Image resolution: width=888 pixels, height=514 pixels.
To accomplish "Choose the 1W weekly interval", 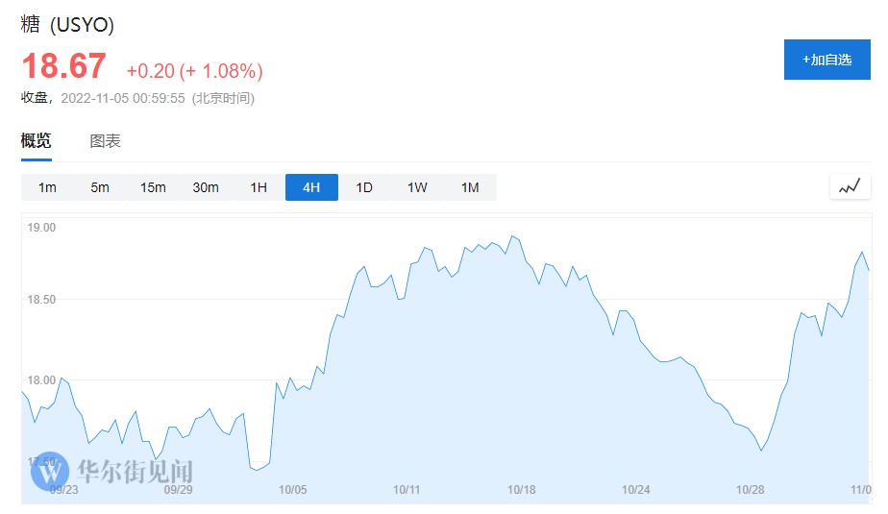I will (x=417, y=187).
